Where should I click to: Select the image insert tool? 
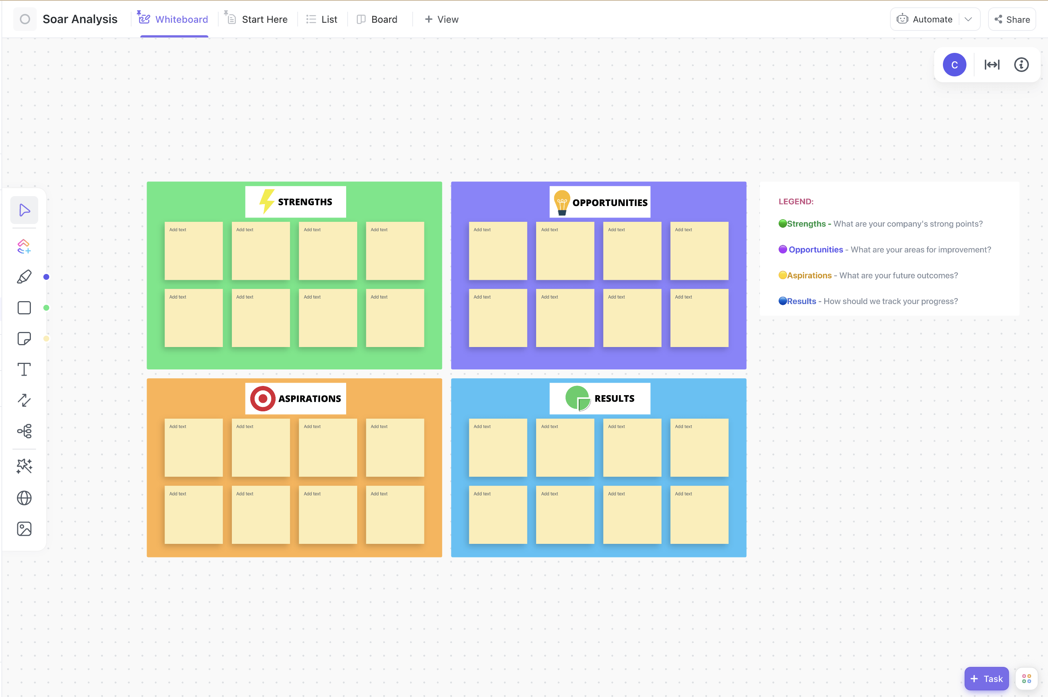pos(24,529)
